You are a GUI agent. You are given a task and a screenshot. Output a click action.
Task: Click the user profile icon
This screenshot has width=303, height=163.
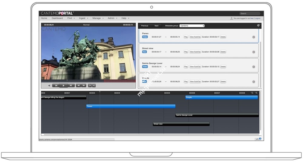(x=231, y=18)
